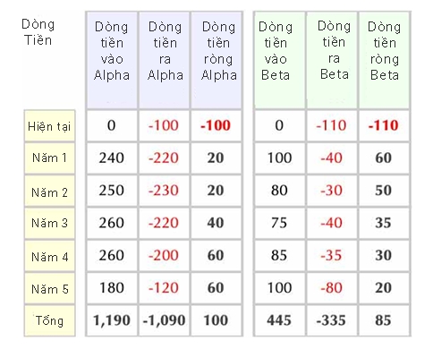The image size is (433, 349).
Task: Select the Tổng row label
Action: click(x=49, y=320)
